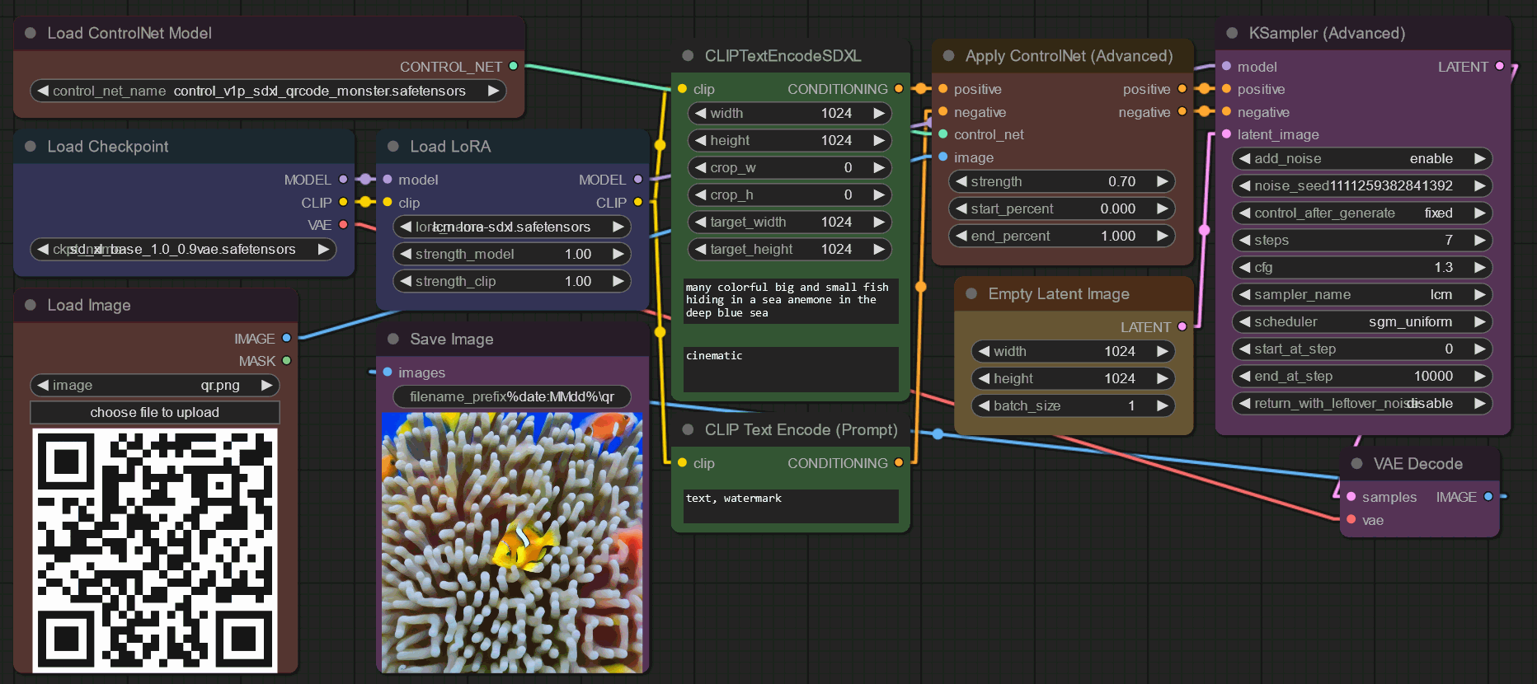Collapse the Load LoRA node

(x=393, y=146)
